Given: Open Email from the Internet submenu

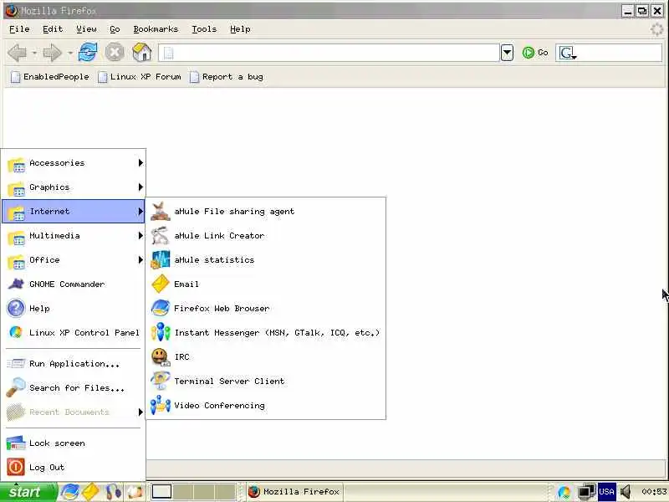Looking at the screenshot, I should [266, 284].
